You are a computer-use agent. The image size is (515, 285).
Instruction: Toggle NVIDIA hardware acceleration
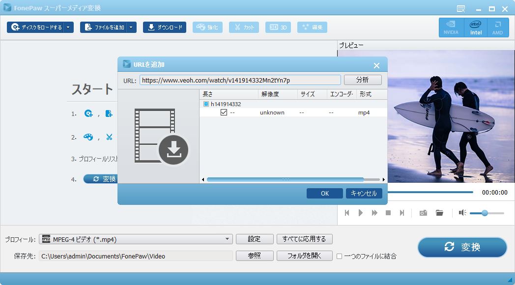[x=451, y=27]
